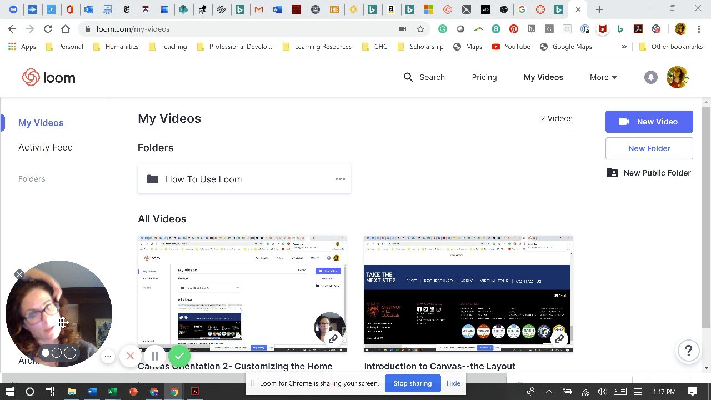Open Introduction to Canvas video thumbnail
This screenshot has height=400, width=711.
pyautogui.click(x=468, y=294)
